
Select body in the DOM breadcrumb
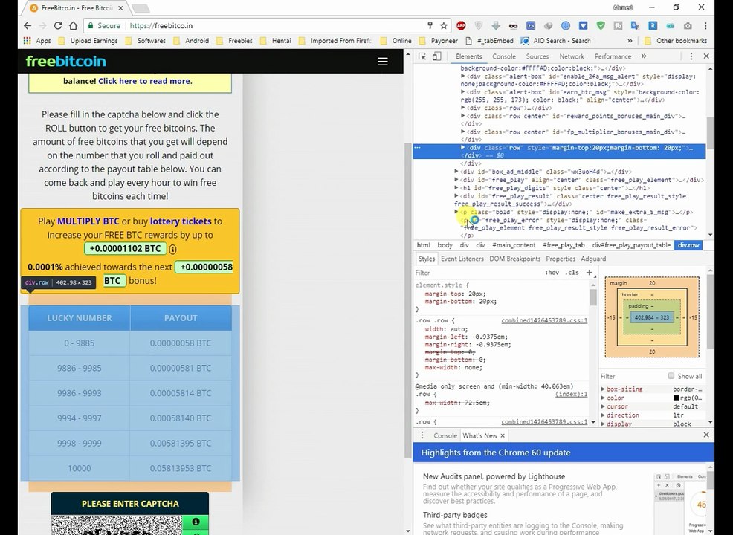tap(445, 245)
